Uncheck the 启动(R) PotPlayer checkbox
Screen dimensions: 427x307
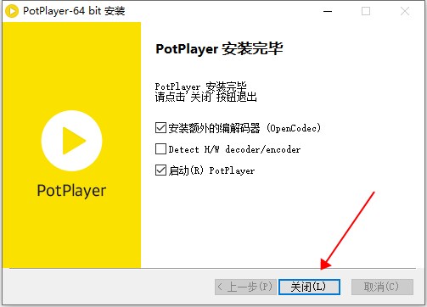click(160, 170)
